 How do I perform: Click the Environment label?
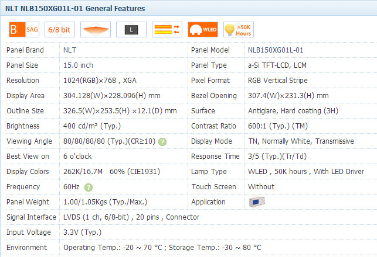click(27, 248)
